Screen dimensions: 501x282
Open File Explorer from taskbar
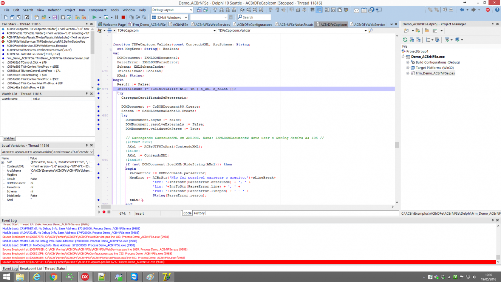coord(20,277)
